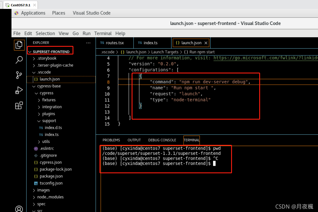This screenshot has width=318, height=212.
Task: Open the Extensions view
Action: (19, 106)
